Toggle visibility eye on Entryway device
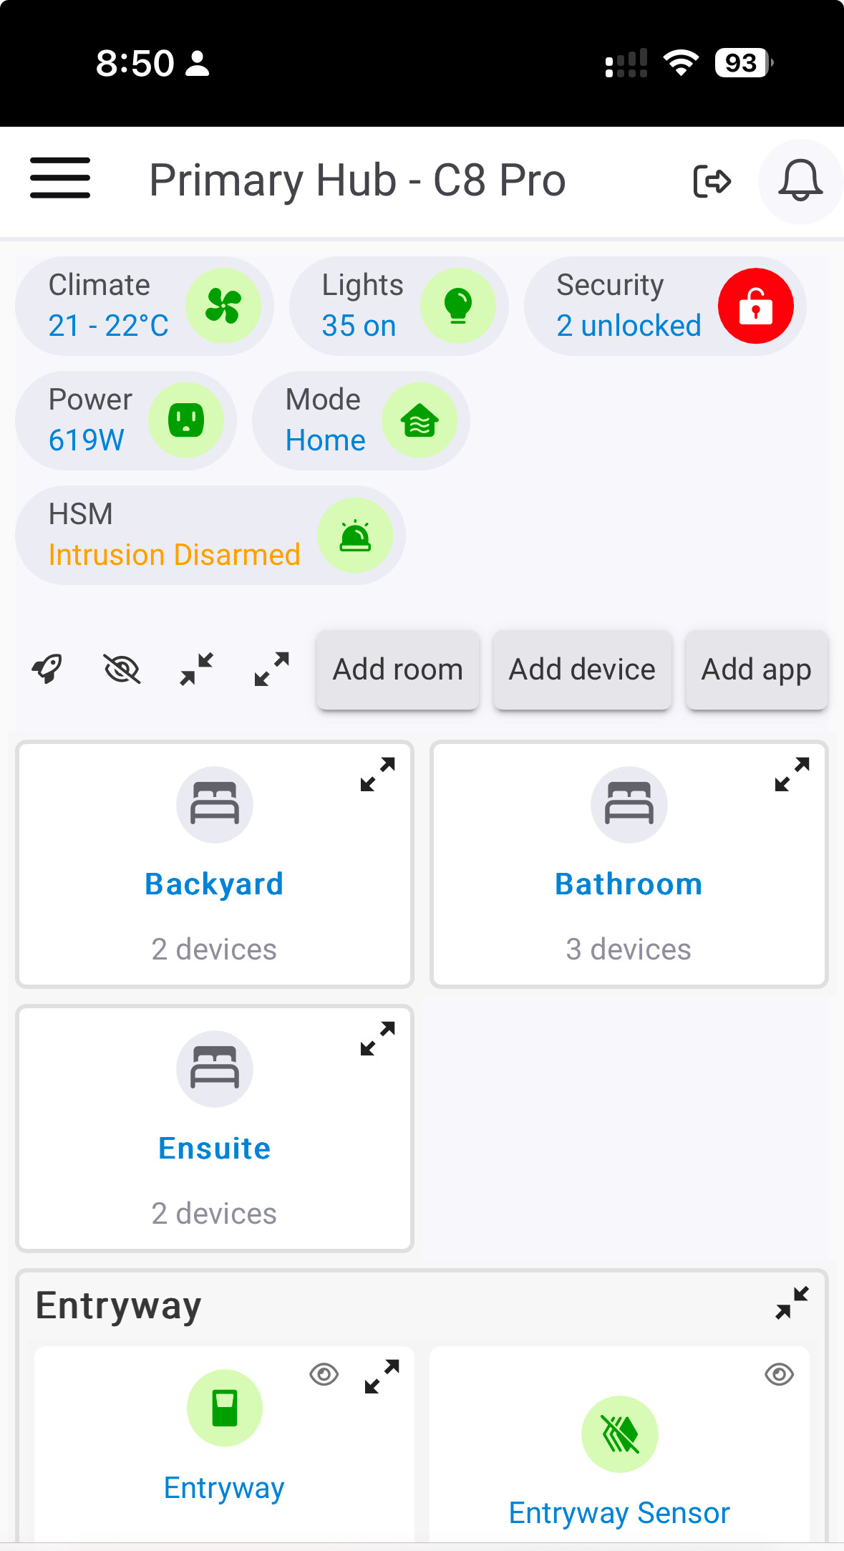Viewport: 844px width, 1551px height. pos(324,1374)
